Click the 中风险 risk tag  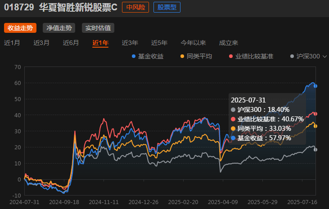point(135,7)
